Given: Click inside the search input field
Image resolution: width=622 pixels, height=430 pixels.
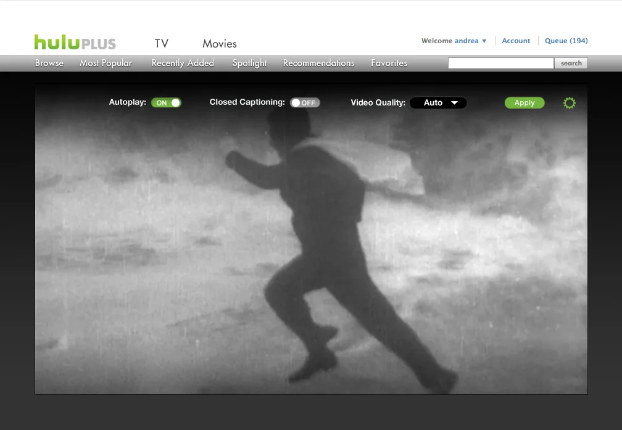Looking at the screenshot, I should coord(501,63).
